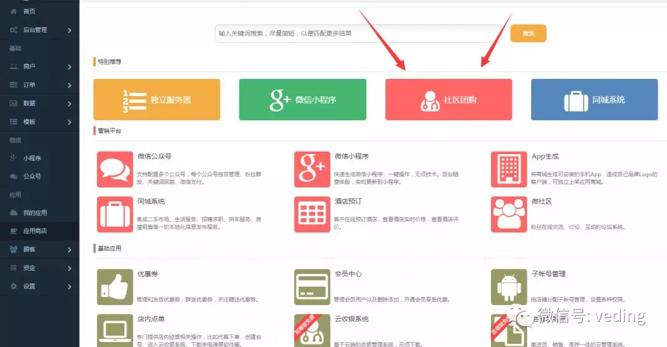
Task: Click the 店内点单 title link
Action: pos(151,319)
